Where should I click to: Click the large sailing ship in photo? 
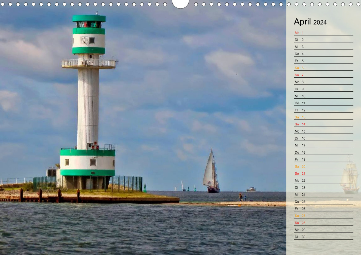(x=211, y=171)
